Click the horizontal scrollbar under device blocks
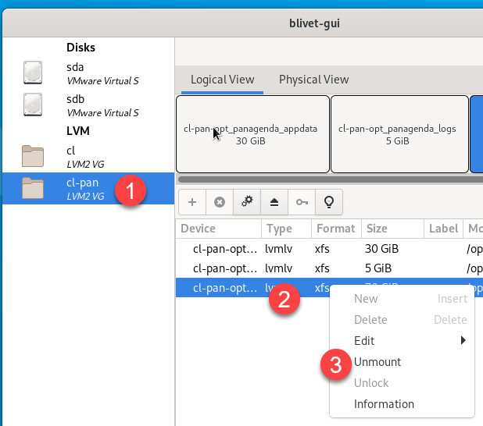The width and height of the screenshot is (483, 426). pos(331,179)
